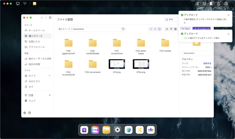235x139 pixels.
Task: Open the yellow file manager dock icon
Action: tap(106, 130)
